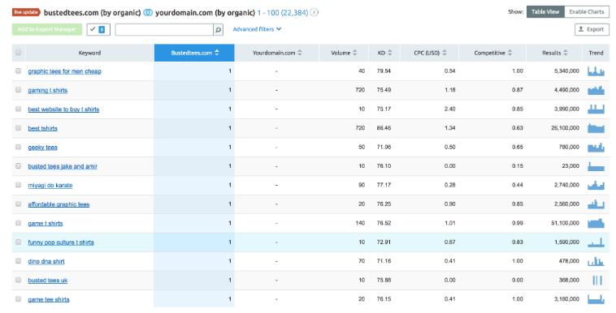Viewport: 616px width, 313px height.
Task: Click the search magnifier icon
Action: point(218,29)
